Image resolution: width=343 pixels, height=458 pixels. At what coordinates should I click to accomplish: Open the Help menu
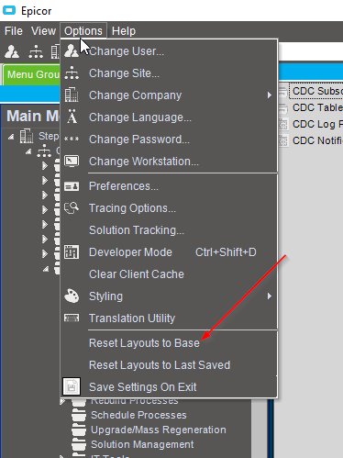pos(124,31)
